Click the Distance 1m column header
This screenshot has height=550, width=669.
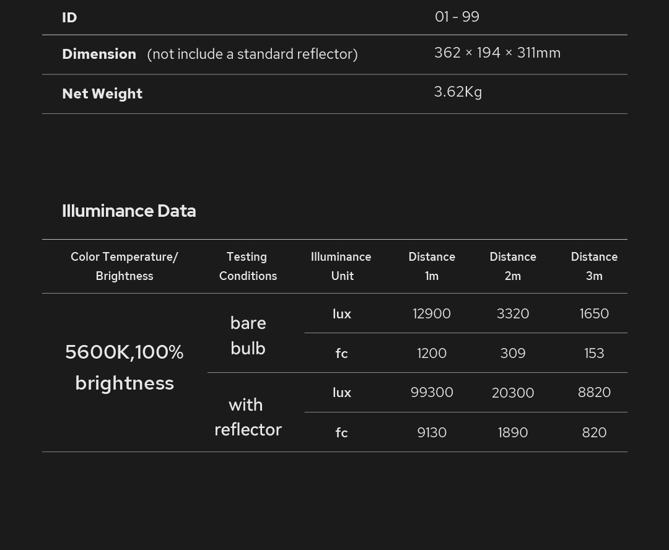point(432,266)
